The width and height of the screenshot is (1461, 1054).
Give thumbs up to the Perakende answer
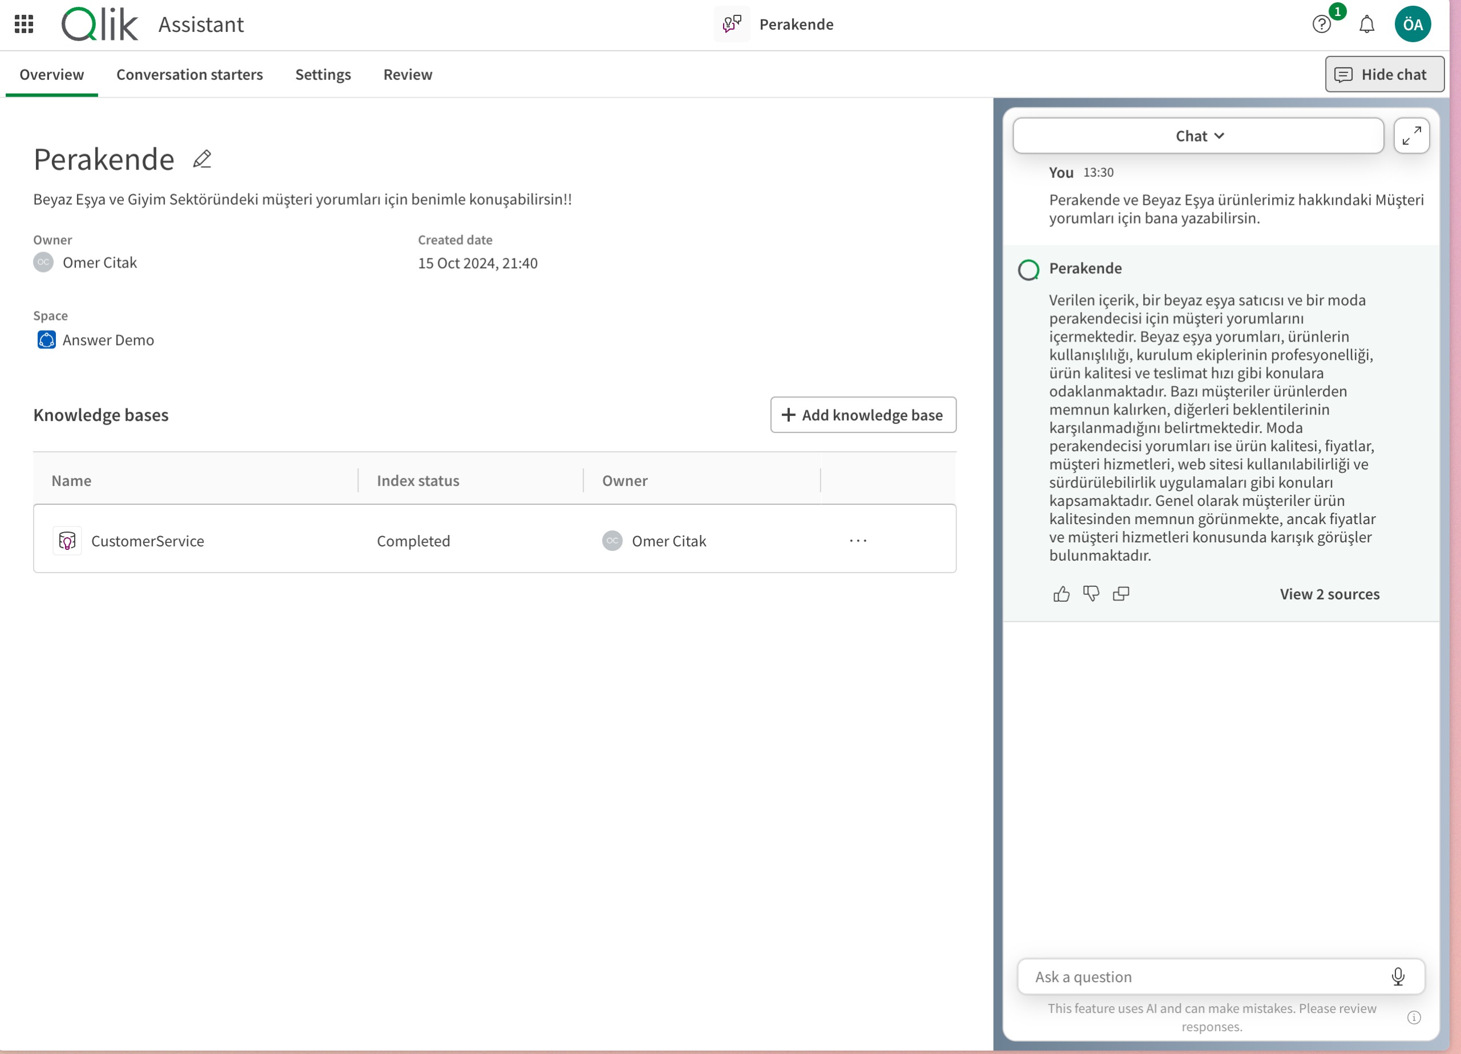pyautogui.click(x=1061, y=594)
